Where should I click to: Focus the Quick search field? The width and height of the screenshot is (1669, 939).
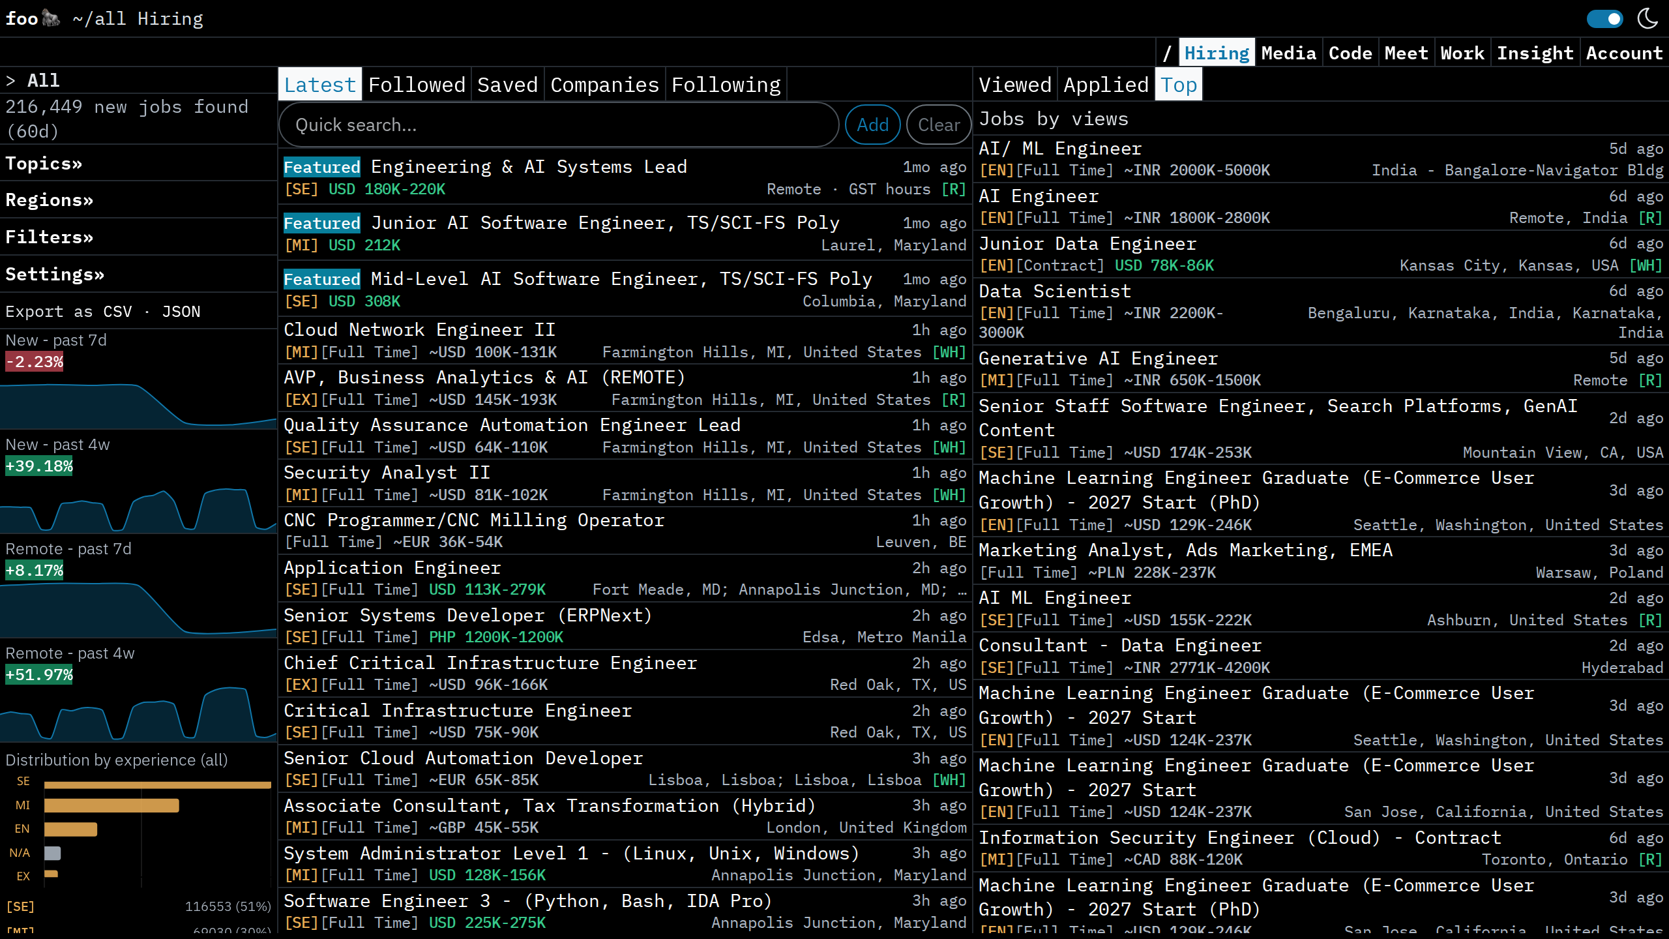click(x=559, y=125)
